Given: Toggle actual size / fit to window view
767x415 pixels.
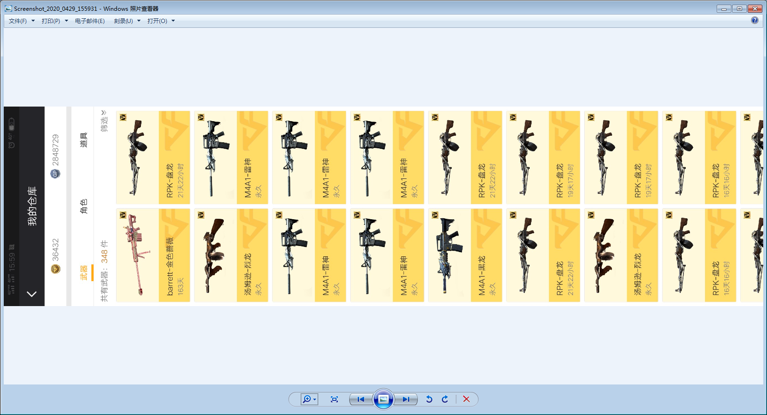Looking at the screenshot, I should pyautogui.click(x=334, y=399).
